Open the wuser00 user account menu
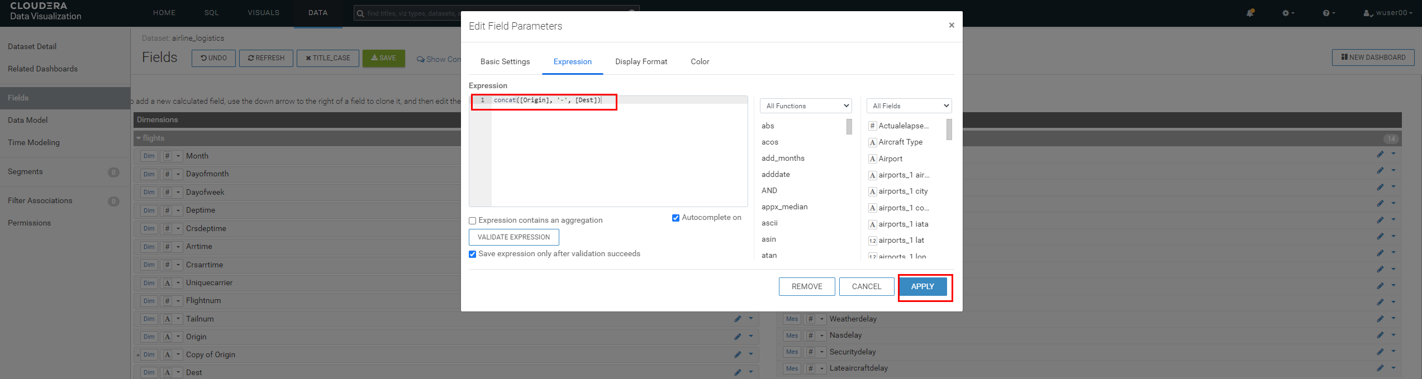Screen dimensions: 1422x379 1388,13
